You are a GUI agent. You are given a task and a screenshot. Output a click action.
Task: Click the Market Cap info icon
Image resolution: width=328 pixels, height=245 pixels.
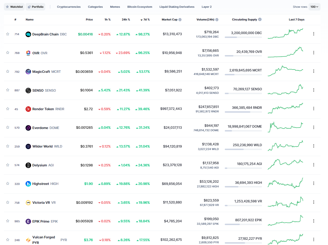point(180,20)
